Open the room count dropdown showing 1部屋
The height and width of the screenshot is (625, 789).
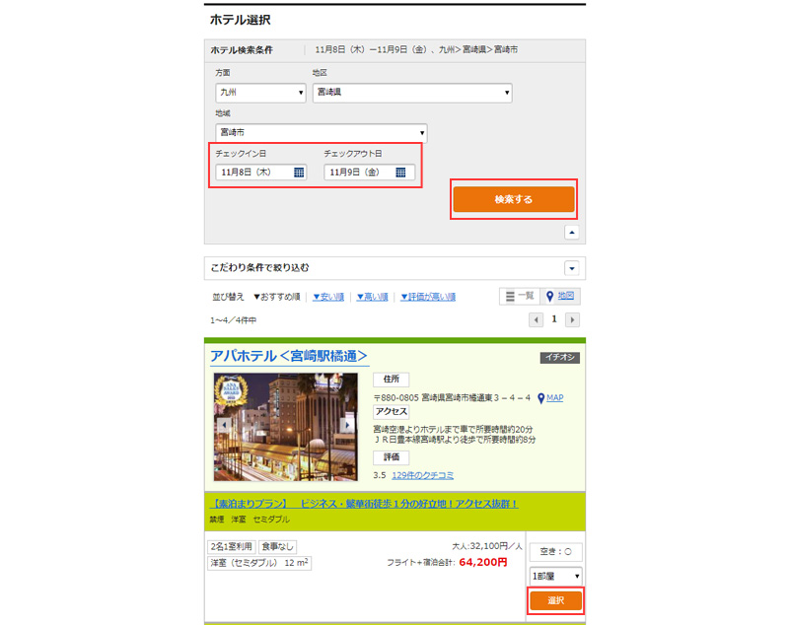click(x=555, y=577)
